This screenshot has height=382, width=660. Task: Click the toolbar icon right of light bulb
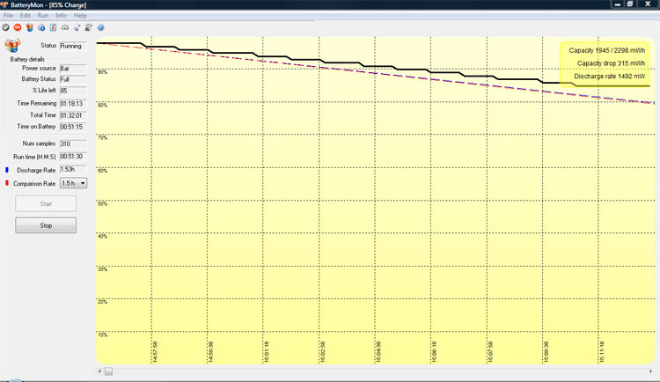pos(88,27)
